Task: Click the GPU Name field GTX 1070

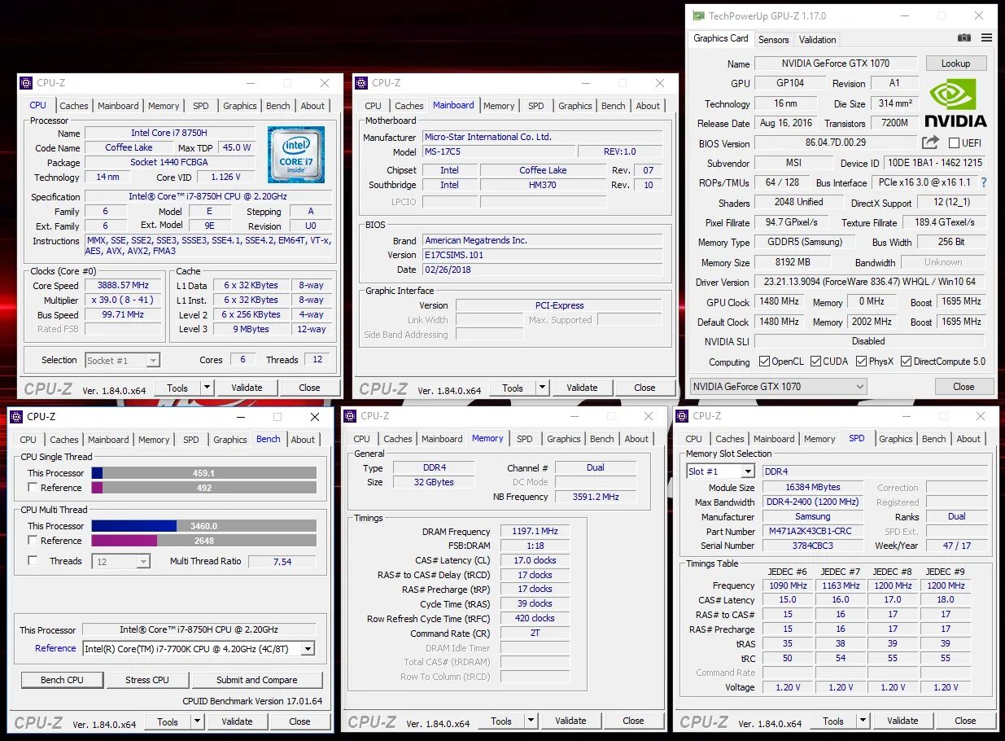Action: 836,64
